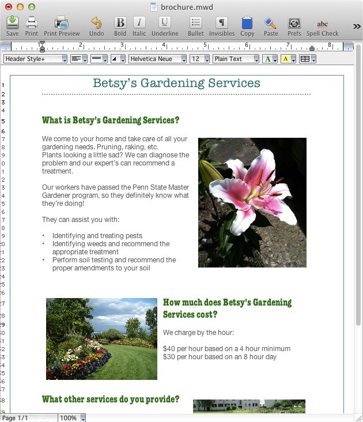Click the Page 1/1 indicator
The height and width of the screenshot is (422, 363).
coord(29,418)
